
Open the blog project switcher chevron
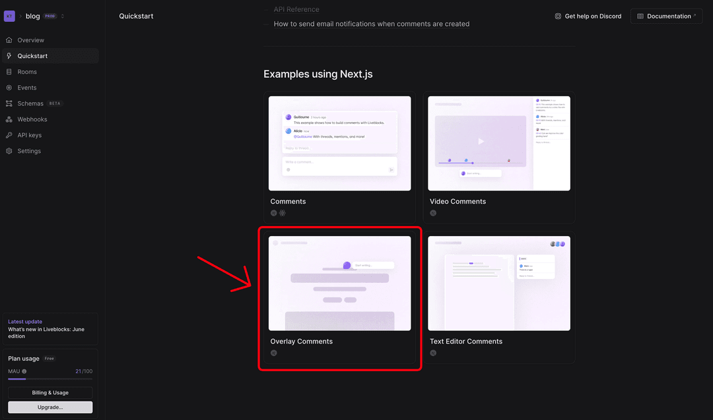tap(62, 16)
